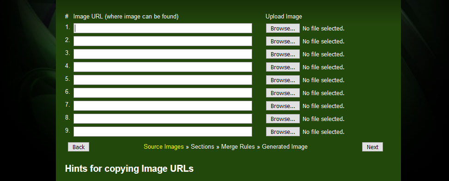
Task: Focus the Image URL field in row 8
Action: pos(163,119)
